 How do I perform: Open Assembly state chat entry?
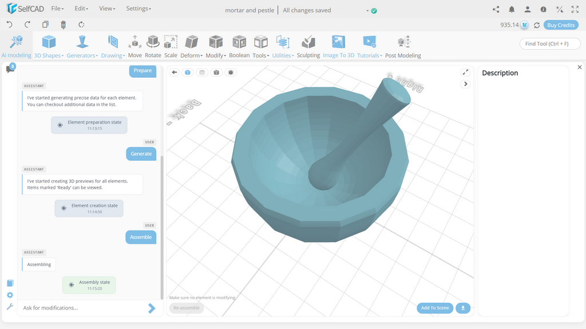coord(89,285)
